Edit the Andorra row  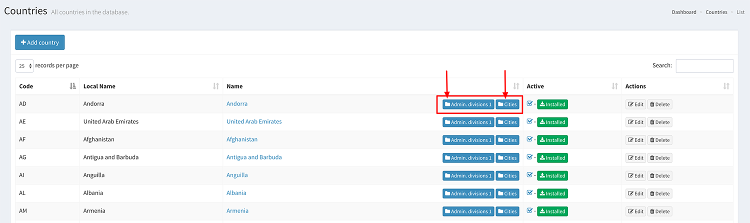tap(635, 104)
